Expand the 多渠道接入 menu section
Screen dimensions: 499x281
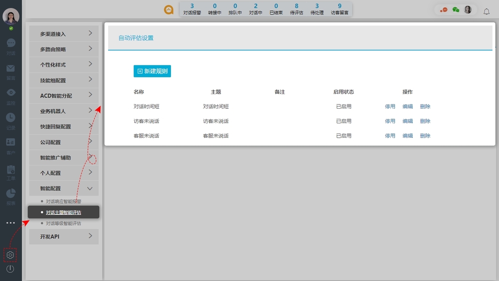[64, 34]
